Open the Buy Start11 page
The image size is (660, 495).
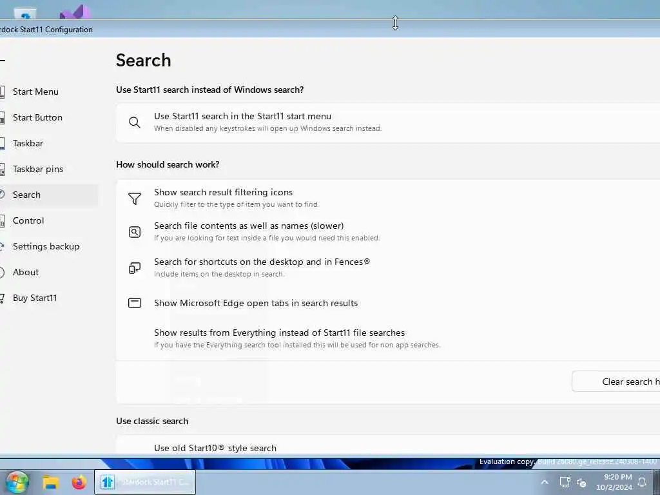[x=35, y=298]
